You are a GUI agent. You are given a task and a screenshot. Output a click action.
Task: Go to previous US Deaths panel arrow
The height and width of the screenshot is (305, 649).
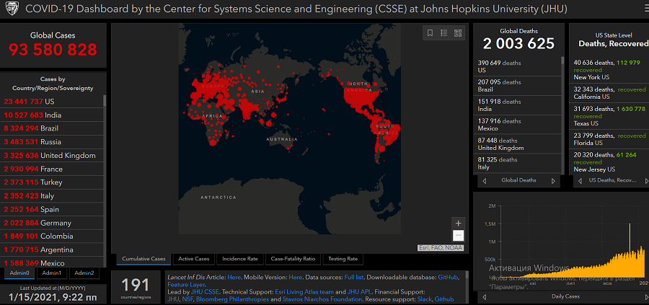point(580,181)
